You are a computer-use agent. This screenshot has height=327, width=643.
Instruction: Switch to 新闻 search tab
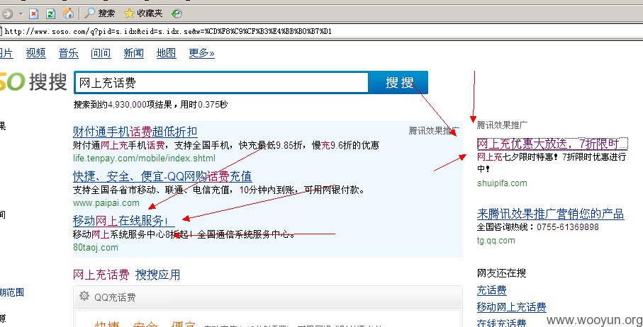[x=134, y=53]
